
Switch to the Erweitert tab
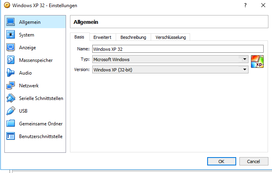pos(103,37)
